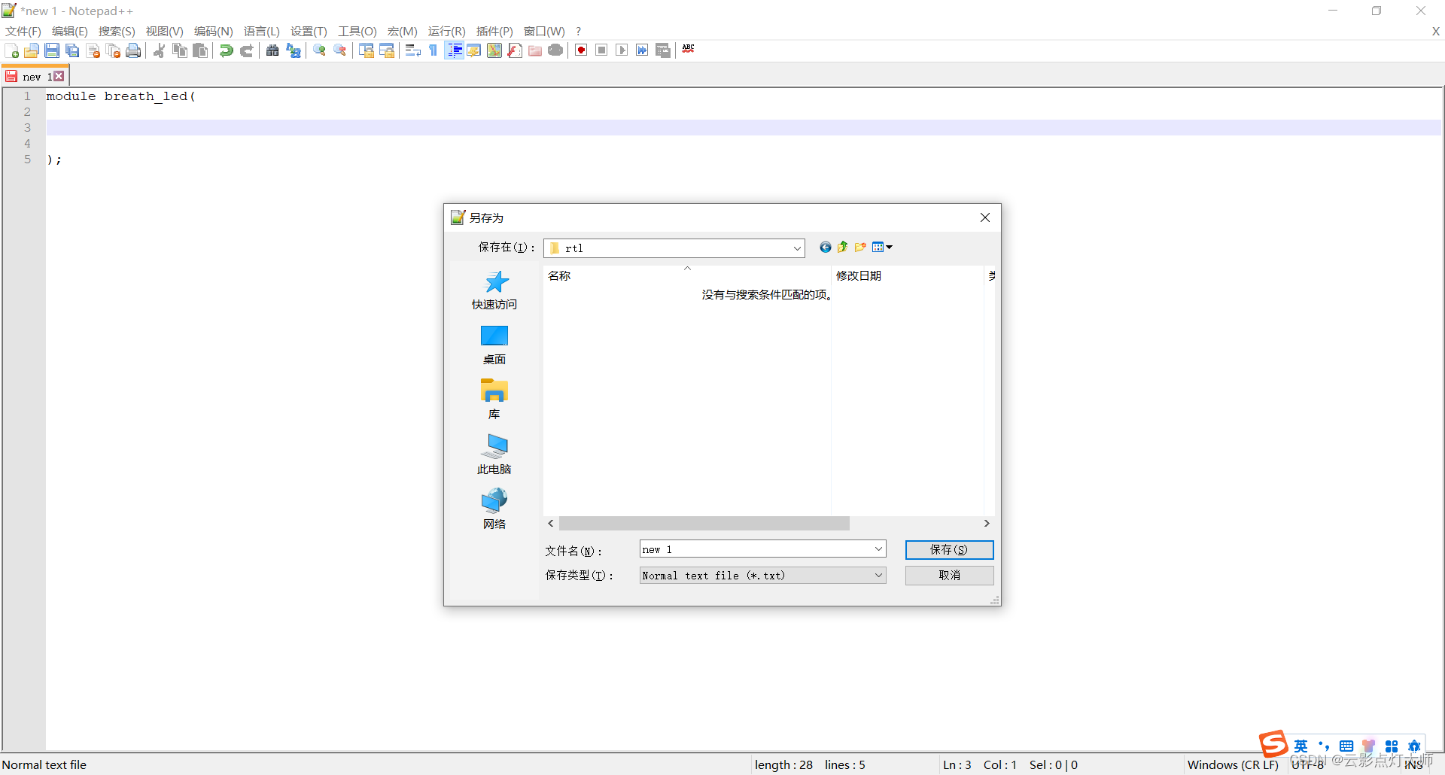Click the Synchronize Vertical Scrolling icon

[x=367, y=50]
